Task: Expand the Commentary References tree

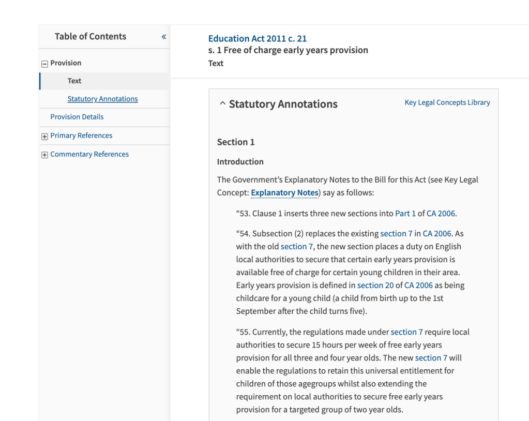Action: [x=89, y=154]
